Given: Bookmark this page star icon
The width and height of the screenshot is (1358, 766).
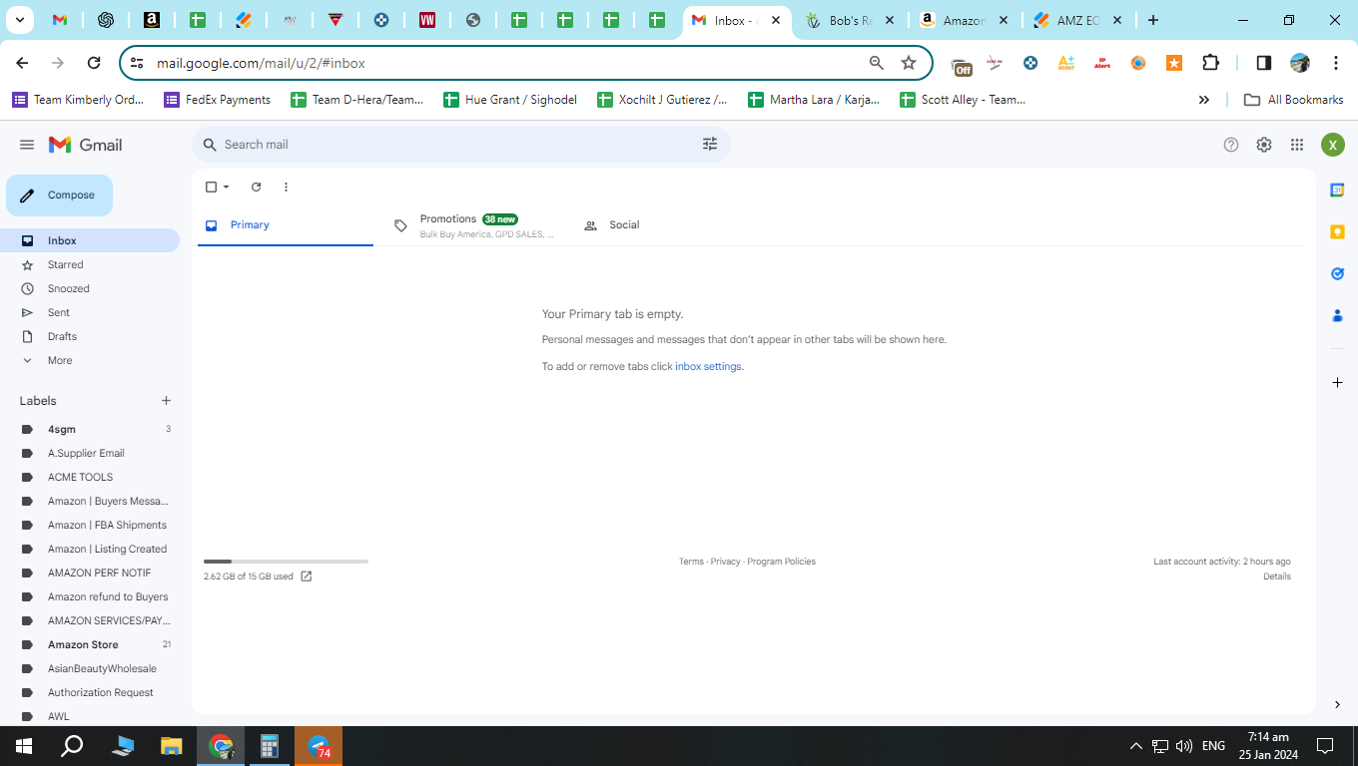Looking at the screenshot, I should [909, 63].
